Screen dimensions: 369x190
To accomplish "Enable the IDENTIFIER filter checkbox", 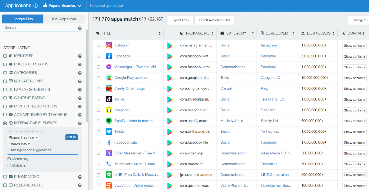I will point(5,56).
